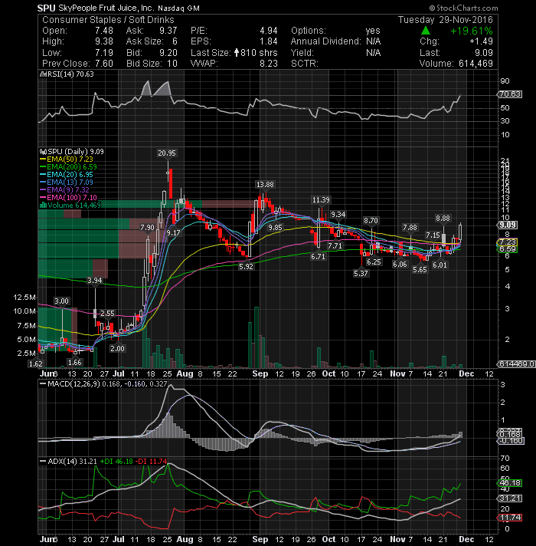Click Consumer Staples / Soft Drinks sector text
The image size is (536, 546).
pyautogui.click(x=108, y=20)
